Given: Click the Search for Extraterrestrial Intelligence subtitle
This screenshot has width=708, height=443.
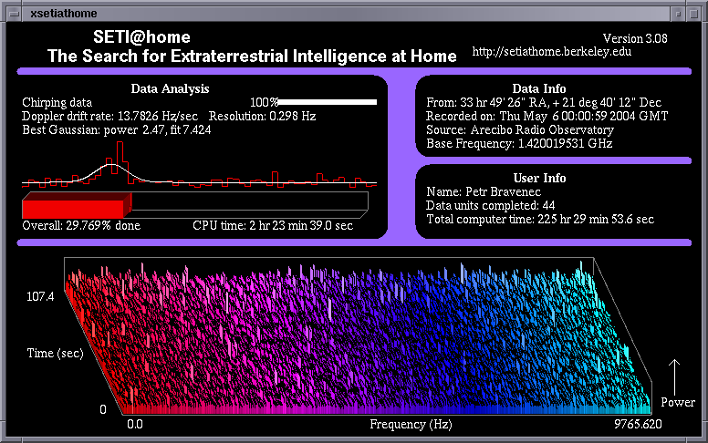Looking at the screenshot, I should click(252, 56).
